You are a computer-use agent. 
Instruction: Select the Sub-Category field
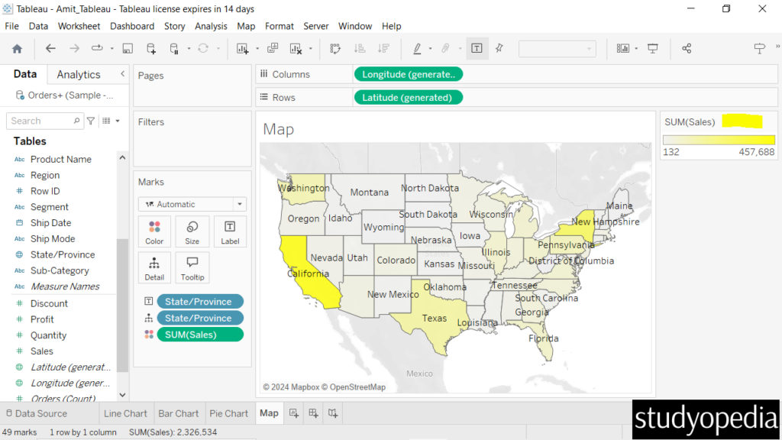[60, 270]
